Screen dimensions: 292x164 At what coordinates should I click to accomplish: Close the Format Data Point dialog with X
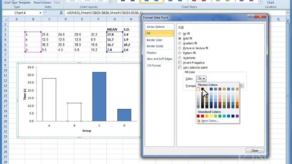coord(261,16)
